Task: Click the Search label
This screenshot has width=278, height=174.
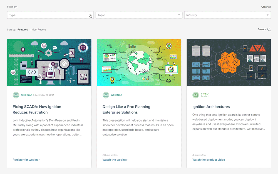Action: [262, 29]
